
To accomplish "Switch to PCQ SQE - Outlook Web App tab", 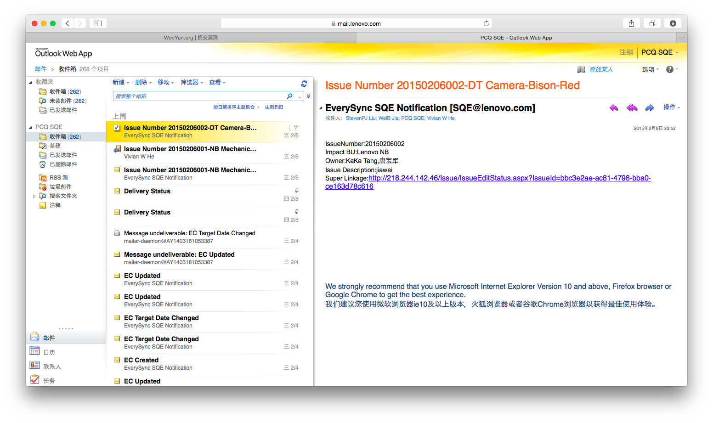I will (516, 38).
